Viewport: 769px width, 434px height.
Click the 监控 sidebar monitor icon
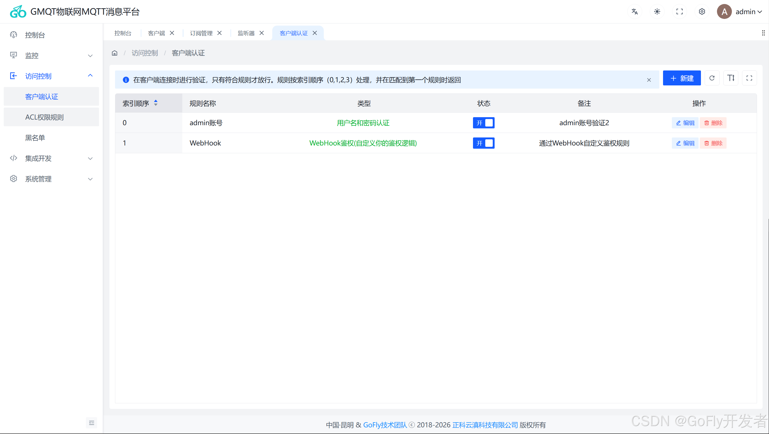tap(14, 56)
